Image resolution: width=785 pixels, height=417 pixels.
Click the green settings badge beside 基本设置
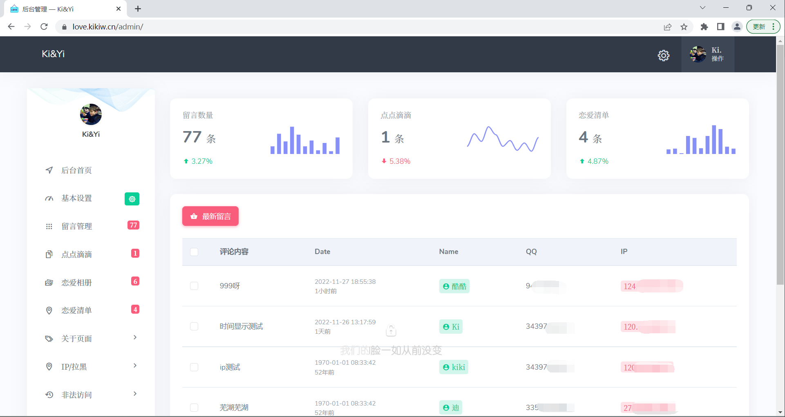coord(132,199)
